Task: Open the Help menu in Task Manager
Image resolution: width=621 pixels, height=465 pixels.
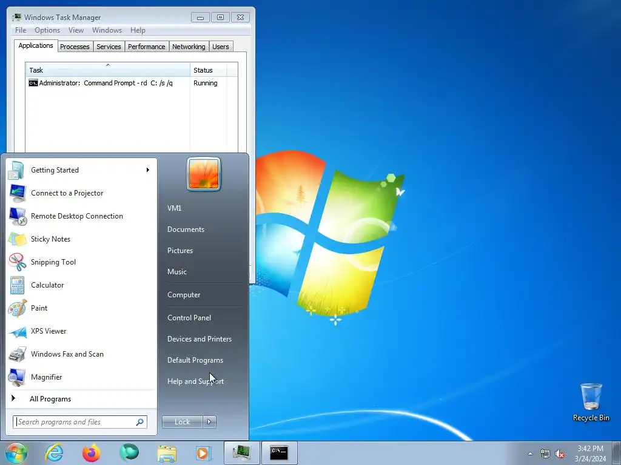Action: pyautogui.click(x=138, y=30)
